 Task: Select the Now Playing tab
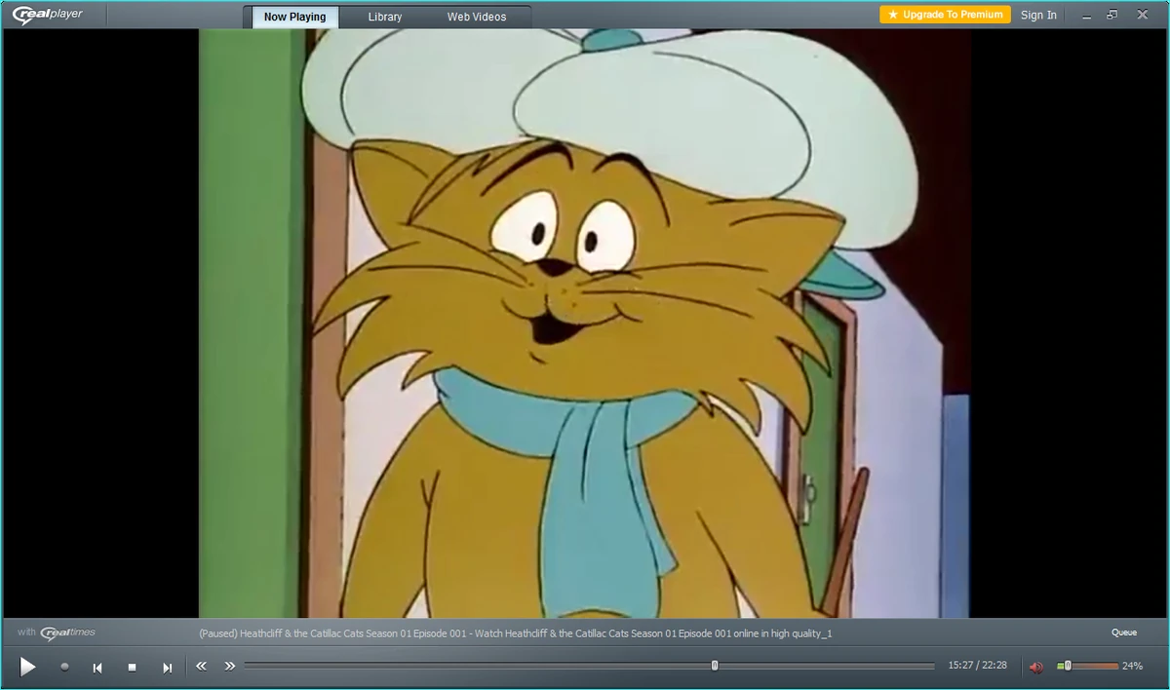pos(293,17)
